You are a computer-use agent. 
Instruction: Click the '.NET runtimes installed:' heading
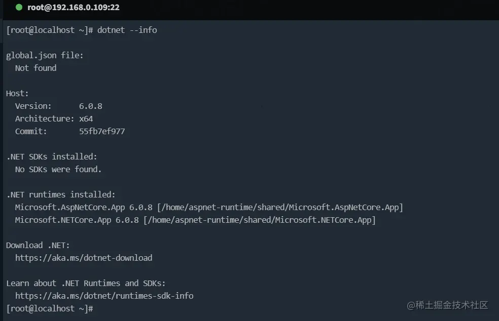coord(61,194)
